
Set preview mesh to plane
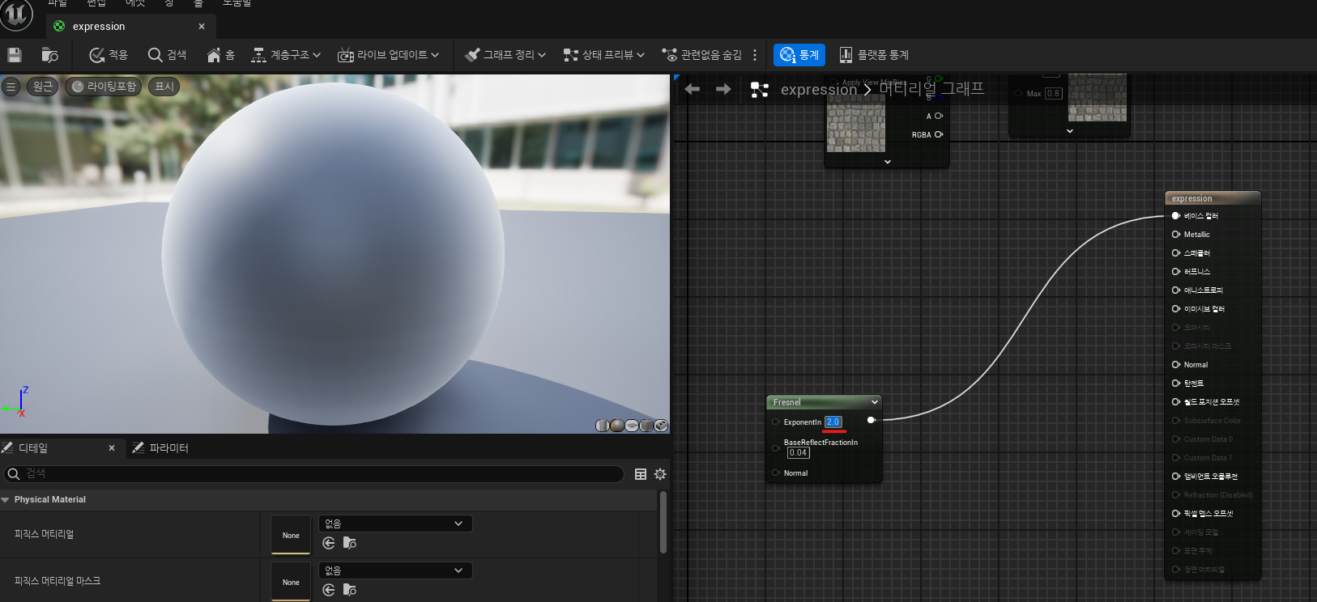point(632,426)
